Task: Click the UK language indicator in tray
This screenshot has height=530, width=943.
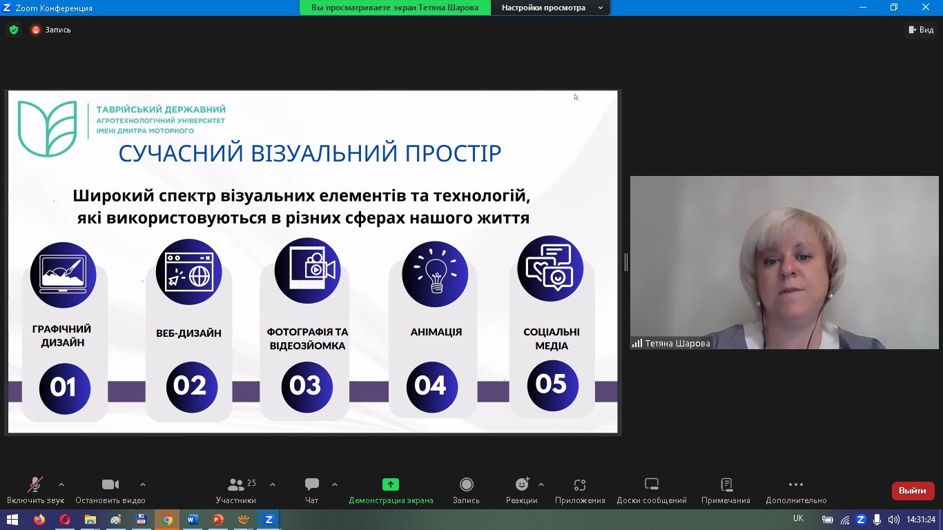Action: point(798,519)
